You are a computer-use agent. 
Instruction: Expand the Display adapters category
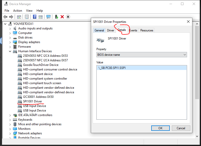[10, 42]
